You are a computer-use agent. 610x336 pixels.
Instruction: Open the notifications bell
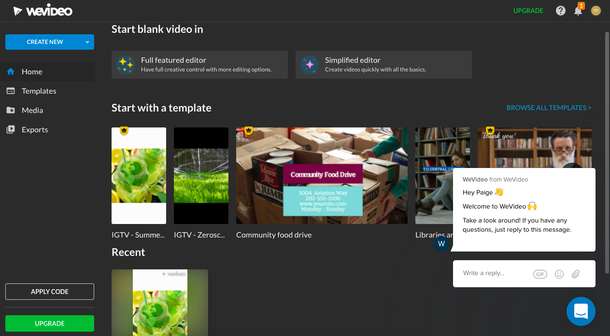pos(578,11)
